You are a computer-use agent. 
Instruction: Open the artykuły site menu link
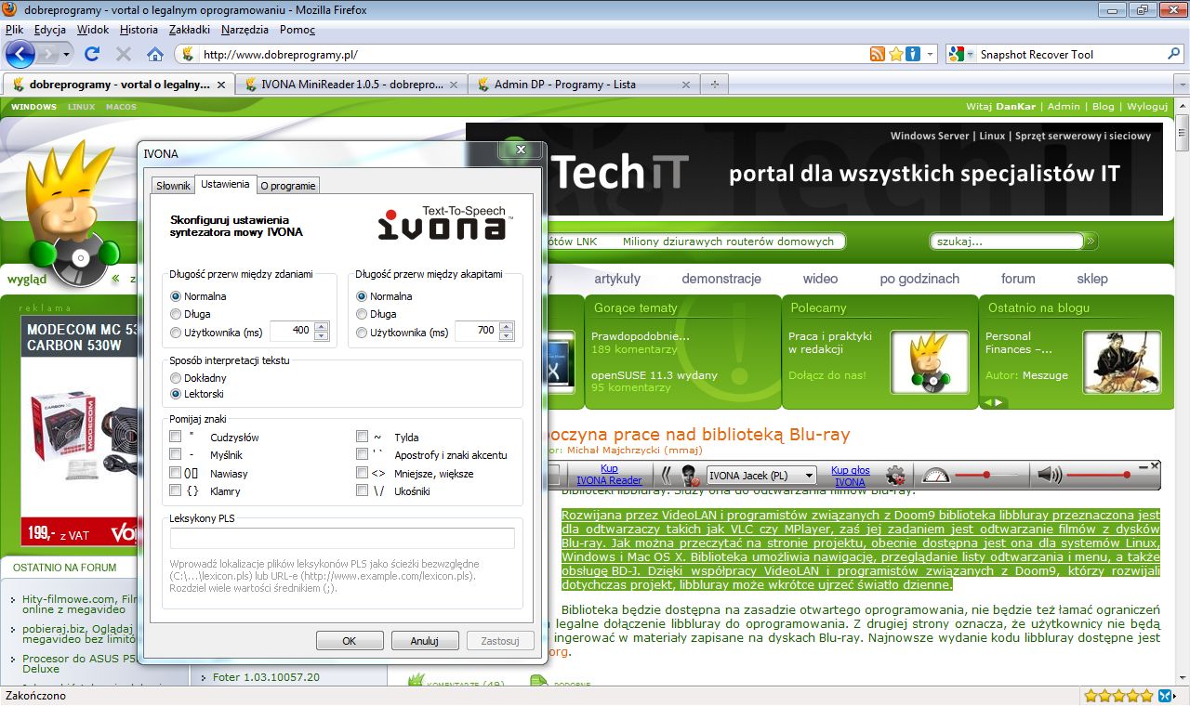point(617,279)
